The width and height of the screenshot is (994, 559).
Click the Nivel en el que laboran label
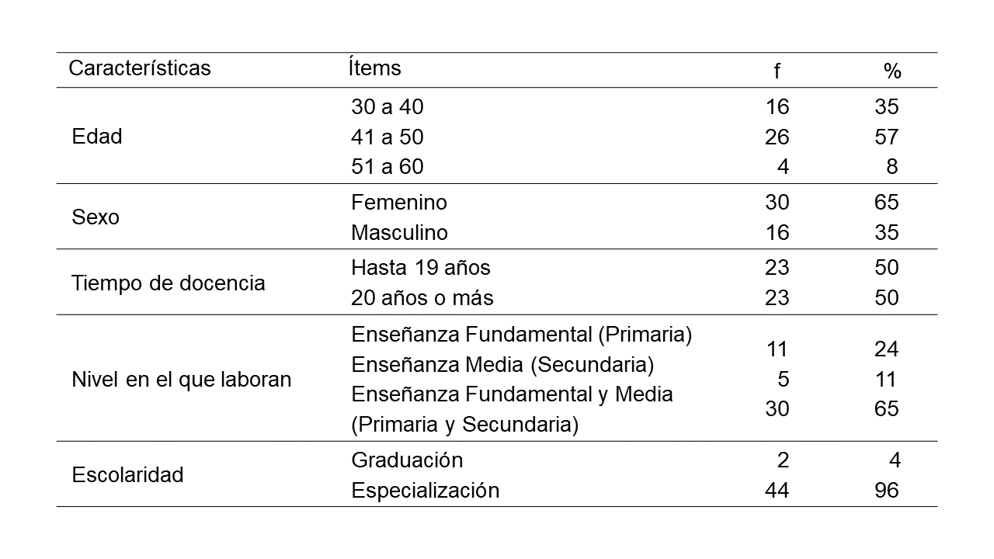182,380
